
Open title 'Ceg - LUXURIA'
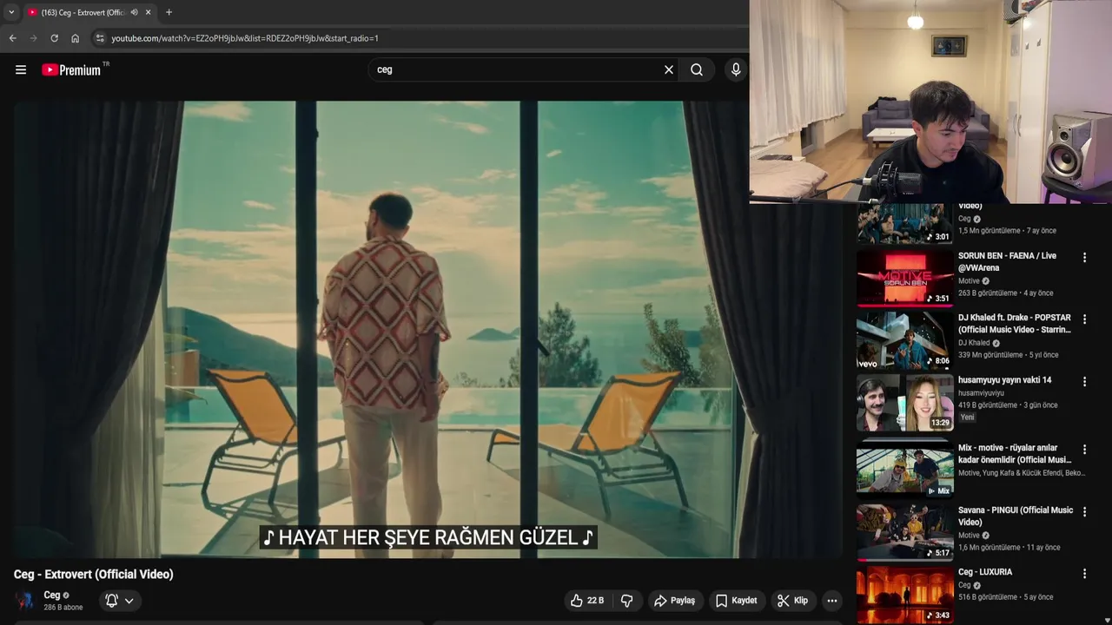(x=985, y=572)
